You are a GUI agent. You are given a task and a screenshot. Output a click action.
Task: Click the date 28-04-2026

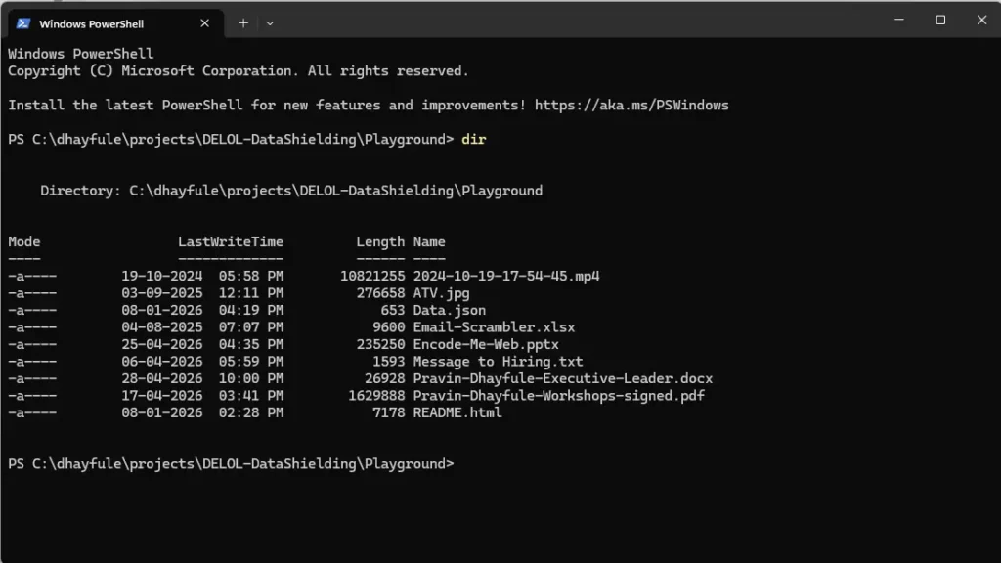[x=162, y=378]
